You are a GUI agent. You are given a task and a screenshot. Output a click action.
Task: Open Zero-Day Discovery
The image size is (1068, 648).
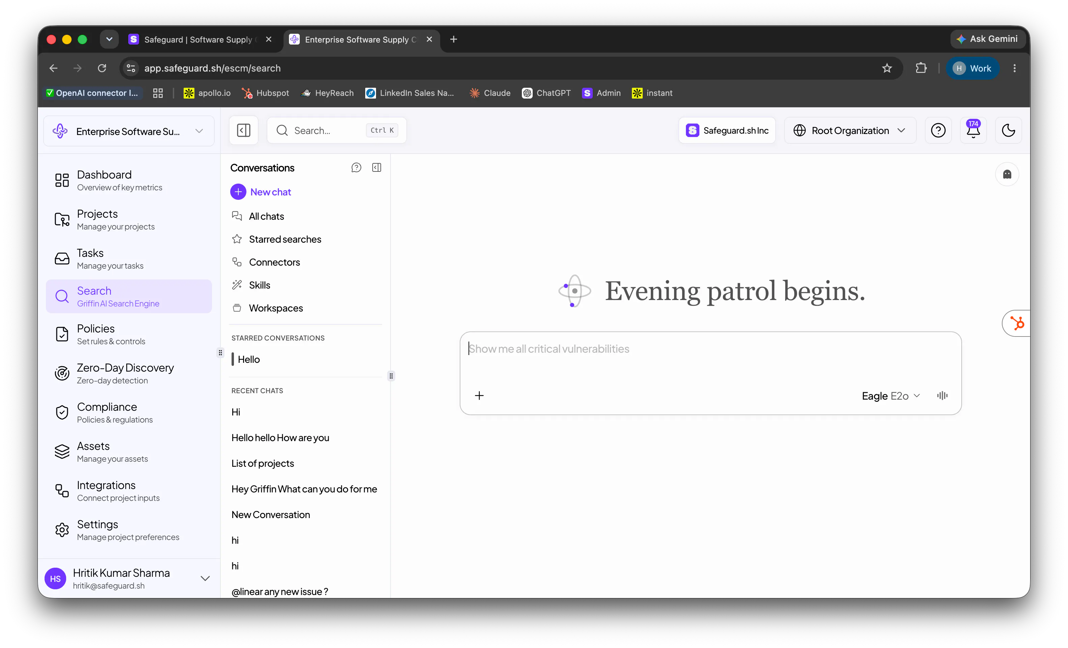point(129,374)
